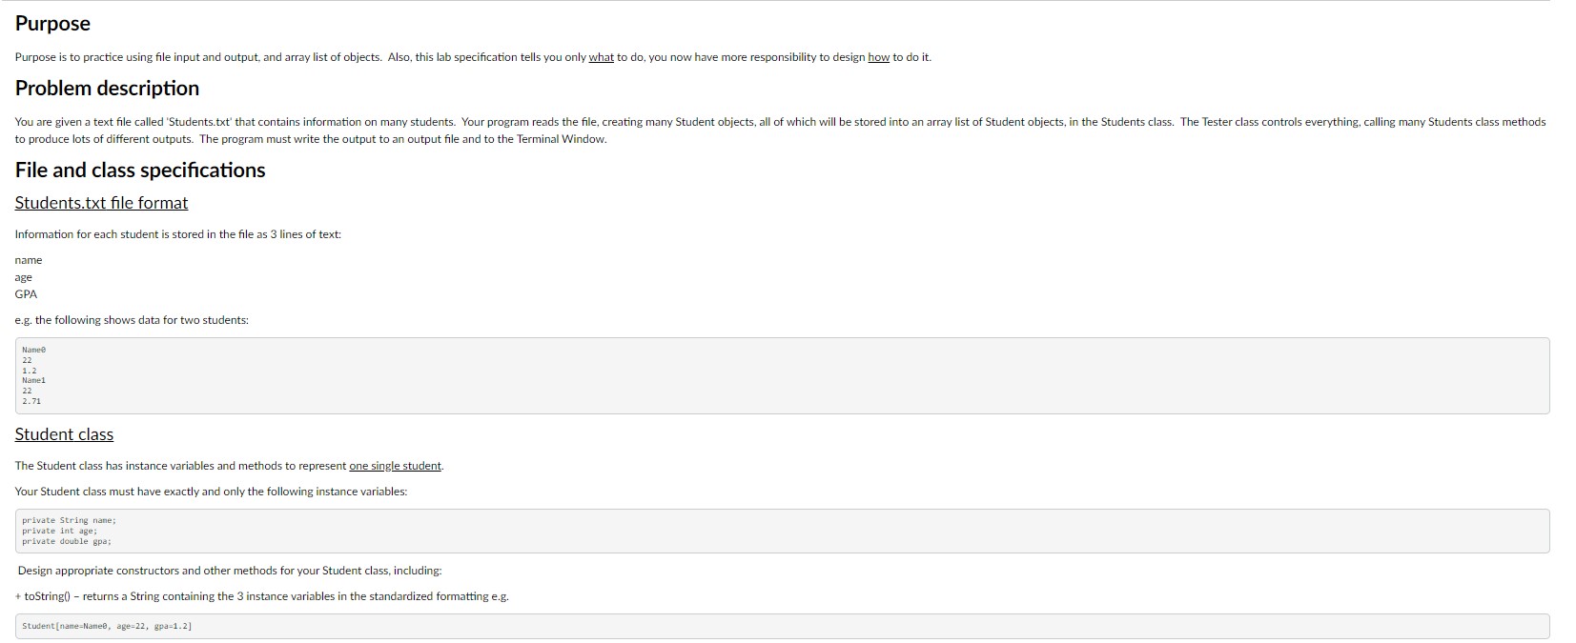Click the underlined word 'how' in Purpose paragraph

tap(878, 57)
